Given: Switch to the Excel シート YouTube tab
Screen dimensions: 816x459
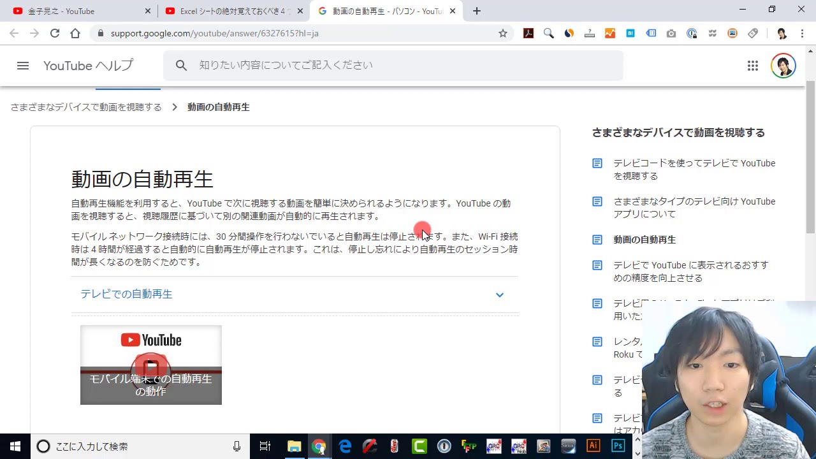Looking at the screenshot, I should click(232, 11).
